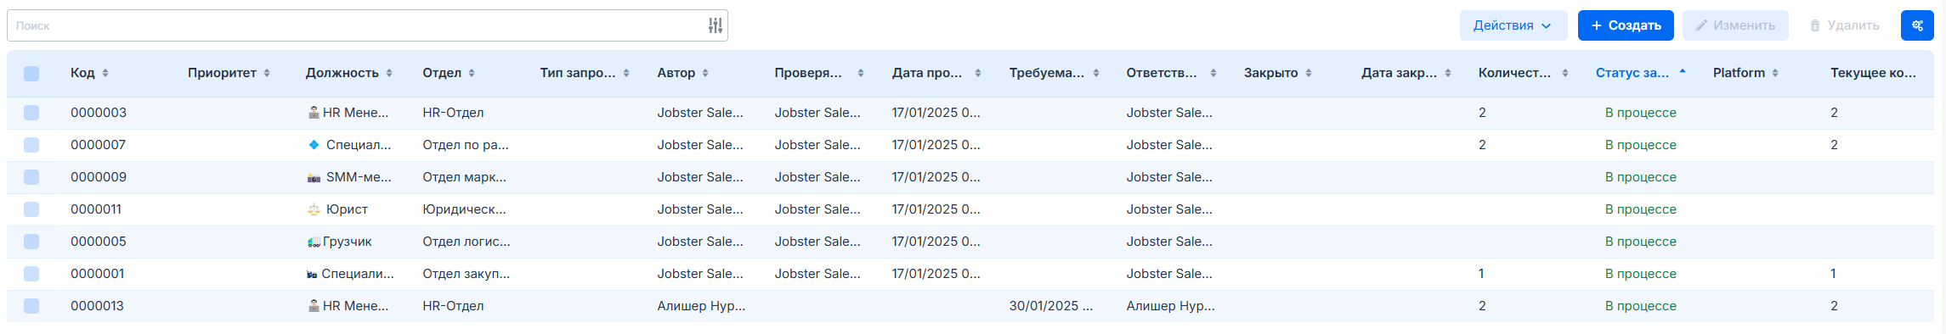Click the Изменить button
This screenshot has height=334, width=1946.
tap(1735, 25)
